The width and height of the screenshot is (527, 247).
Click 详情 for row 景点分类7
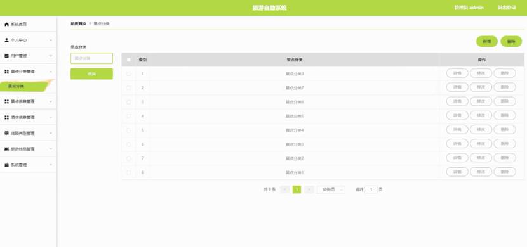[x=457, y=87]
